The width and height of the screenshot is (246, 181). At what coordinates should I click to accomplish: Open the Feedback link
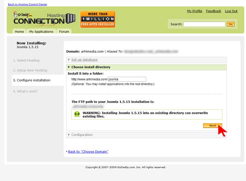(x=214, y=11)
